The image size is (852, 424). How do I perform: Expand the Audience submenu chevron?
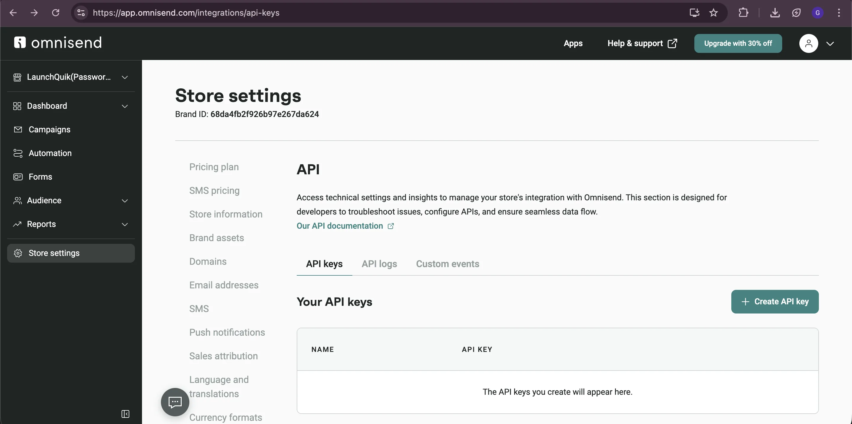(125, 200)
